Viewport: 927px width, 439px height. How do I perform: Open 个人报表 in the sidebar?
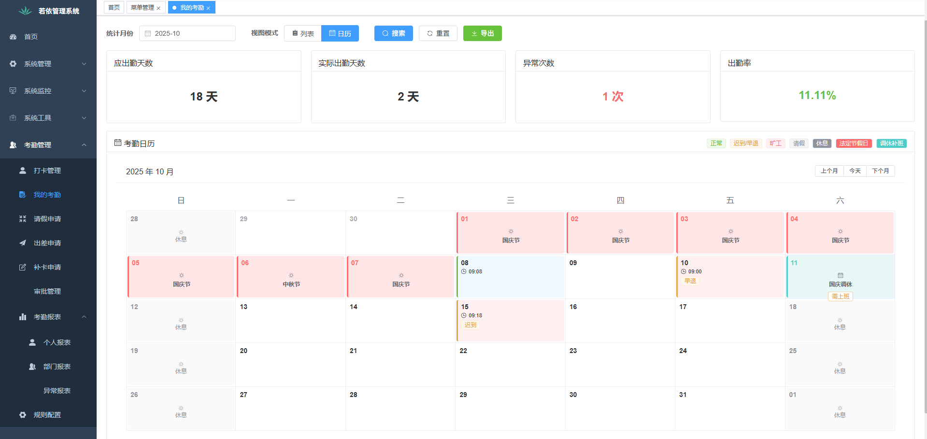[57, 342]
